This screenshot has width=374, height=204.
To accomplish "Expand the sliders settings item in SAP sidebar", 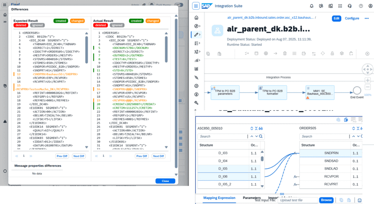I will pyautogui.click(x=197, y=52).
